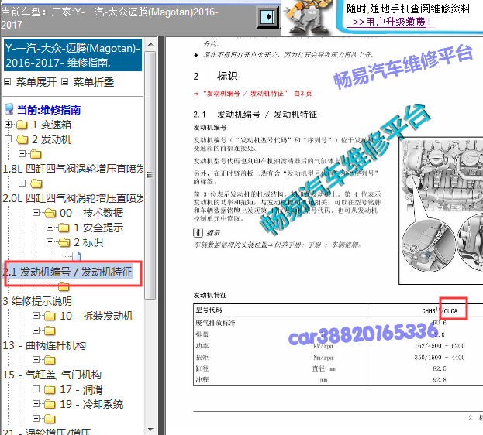
Task: Follow red 发动机编号 / 发动机特征 page link
Action: [x=253, y=94]
